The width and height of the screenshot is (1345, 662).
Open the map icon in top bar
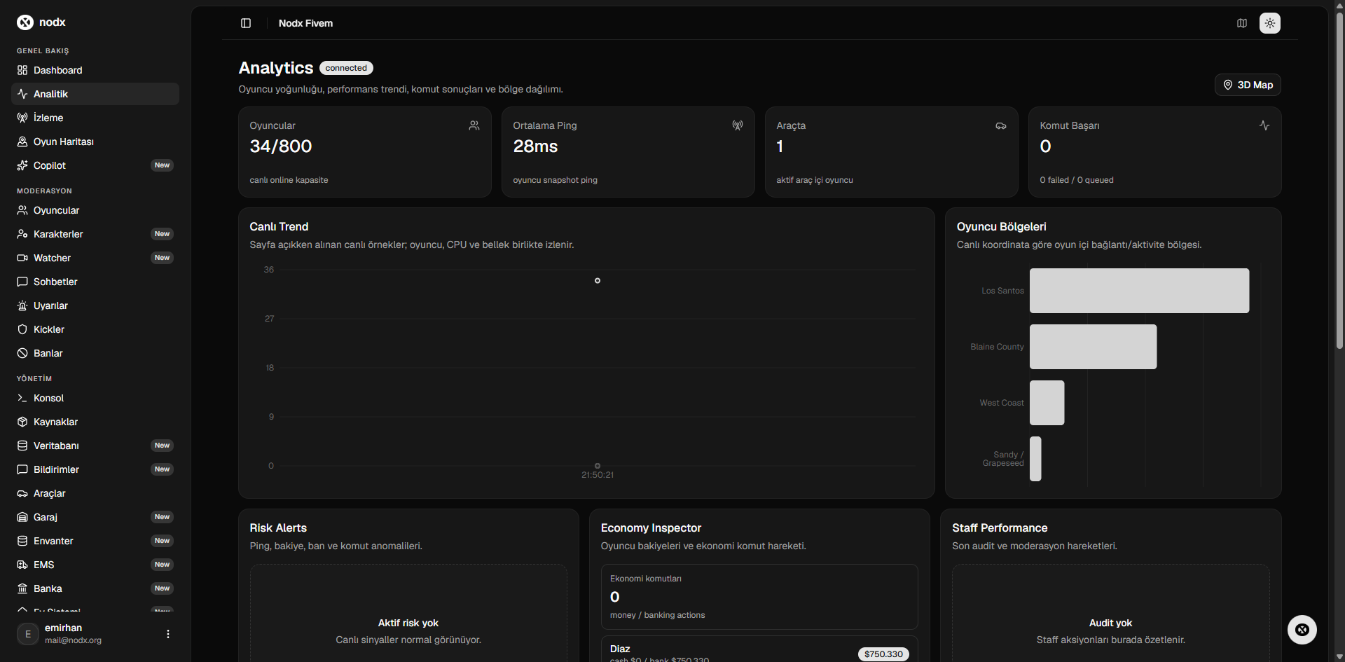1242,23
